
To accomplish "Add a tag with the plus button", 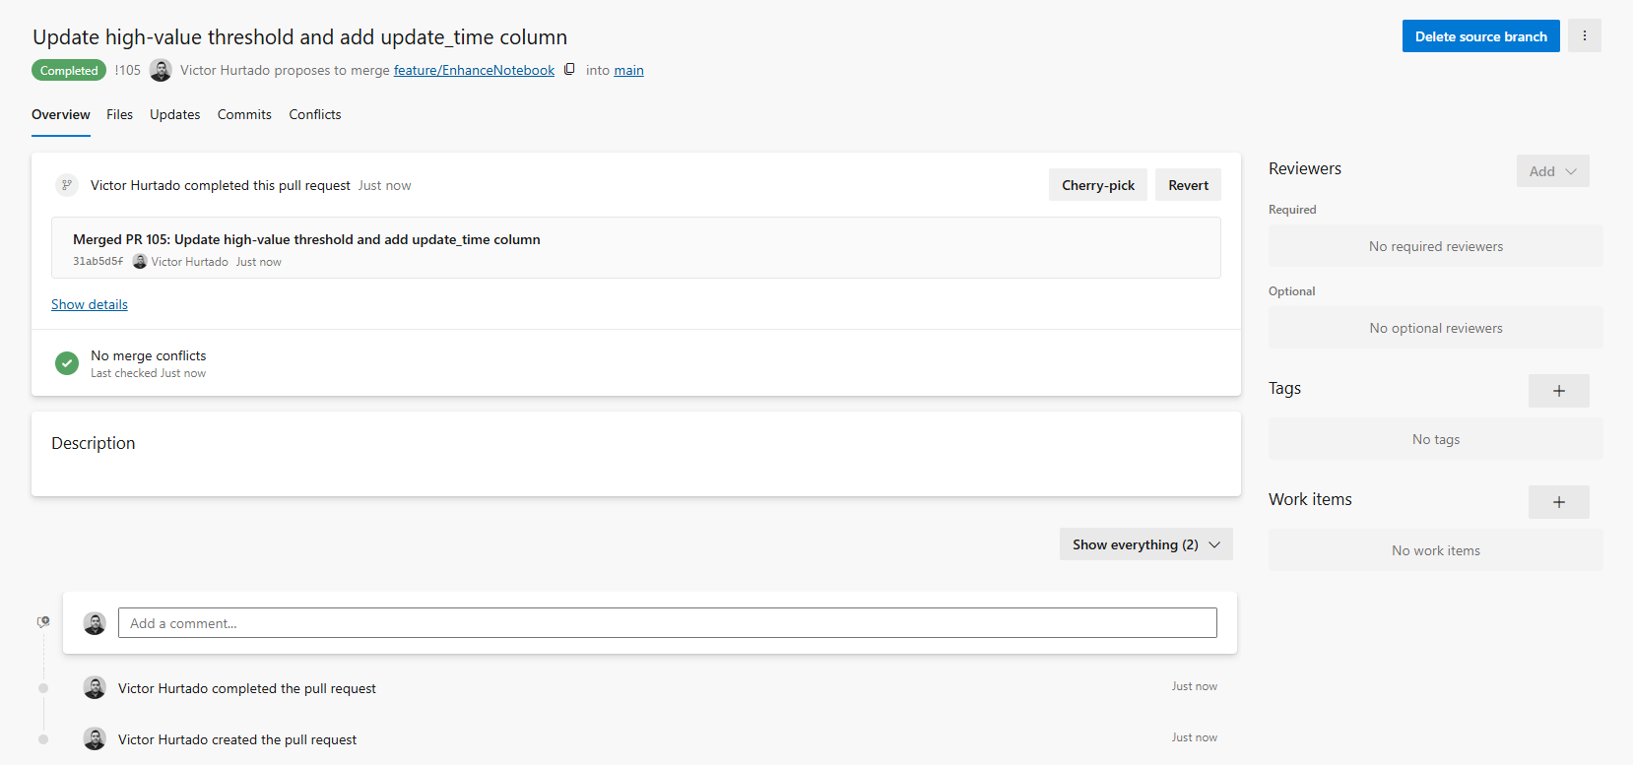I will [x=1558, y=391].
